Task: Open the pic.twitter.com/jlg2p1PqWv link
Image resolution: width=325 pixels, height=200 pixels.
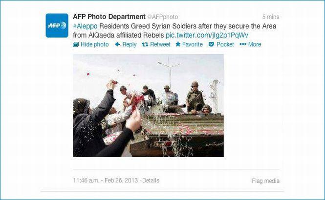Action: pos(207,36)
